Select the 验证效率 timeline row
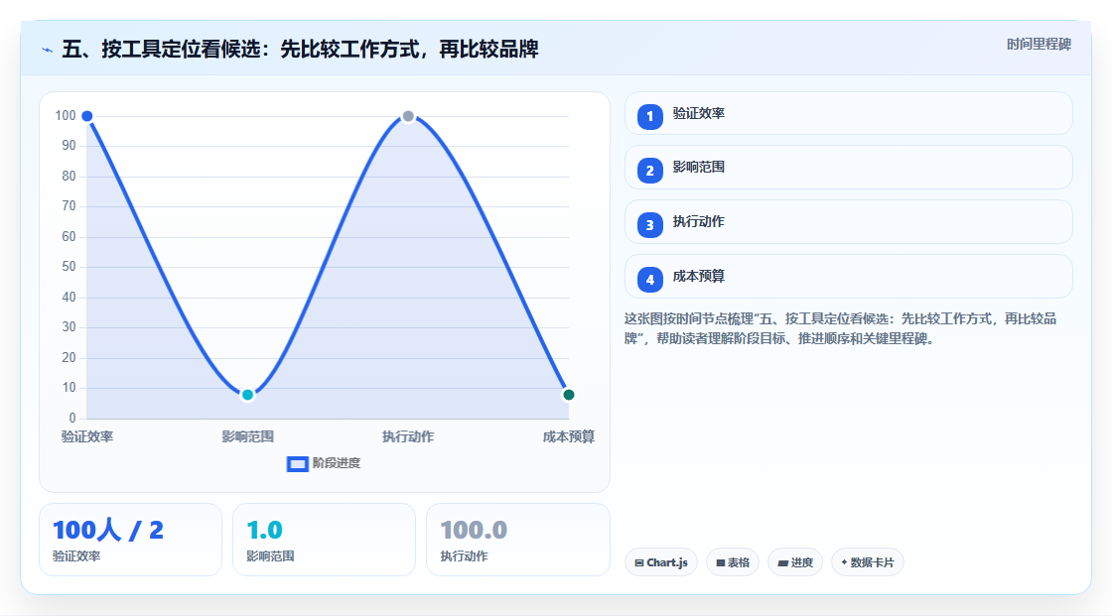This screenshot has height=616, width=1112. pos(848,113)
